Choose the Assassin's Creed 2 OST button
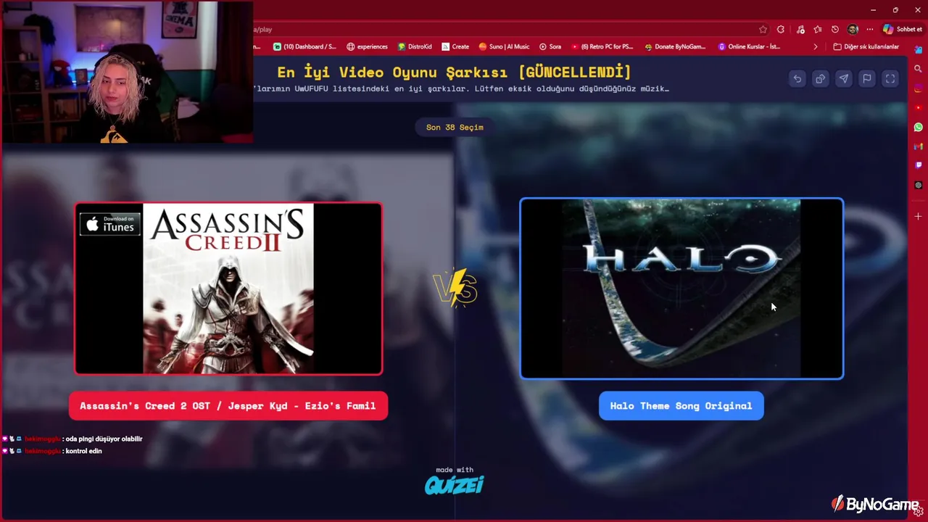928x522 pixels. coord(228,406)
